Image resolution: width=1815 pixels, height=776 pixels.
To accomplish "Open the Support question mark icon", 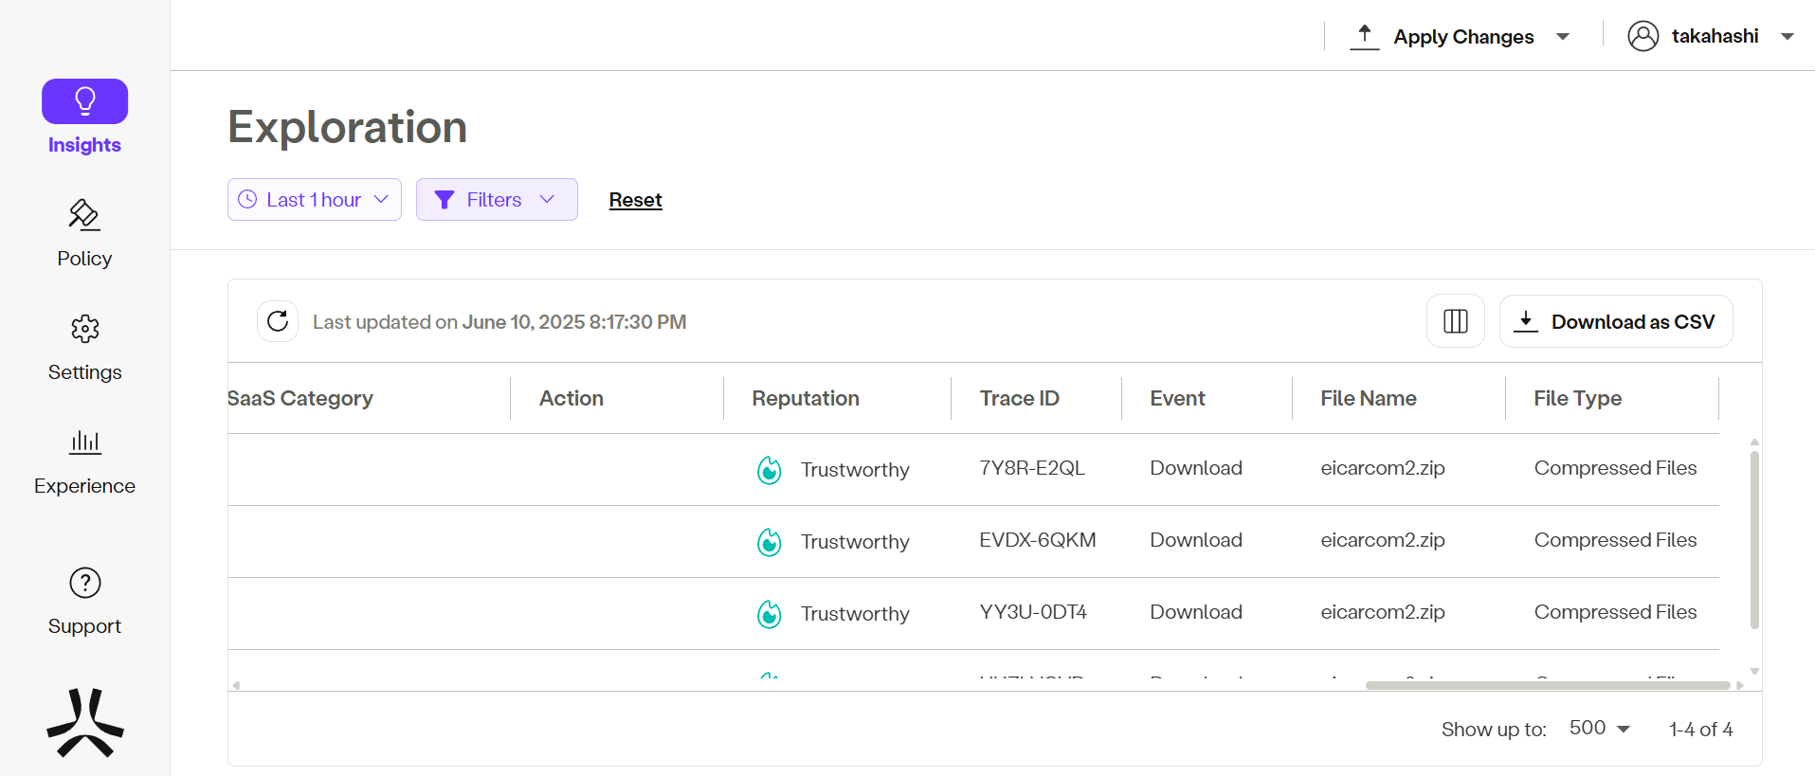I will (84, 584).
